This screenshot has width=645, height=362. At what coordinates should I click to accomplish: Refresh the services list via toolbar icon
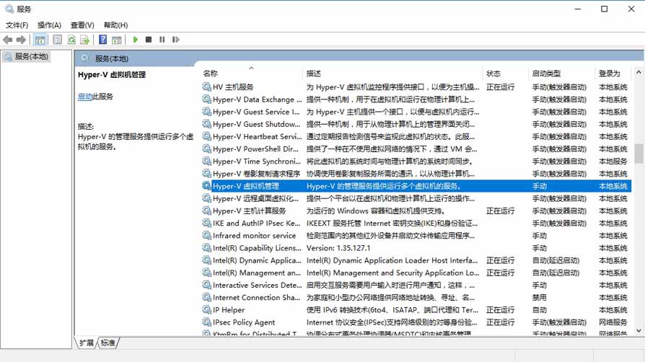[x=71, y=40]
